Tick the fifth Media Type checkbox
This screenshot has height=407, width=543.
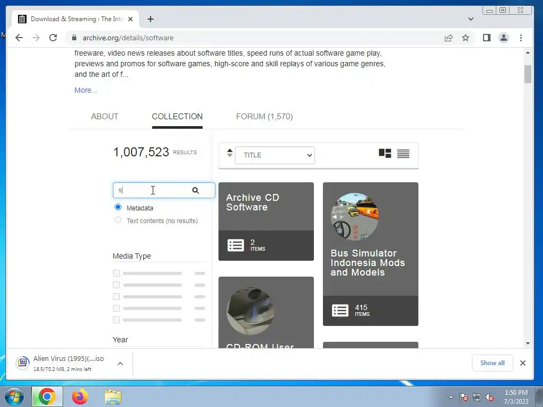(116, 320)
